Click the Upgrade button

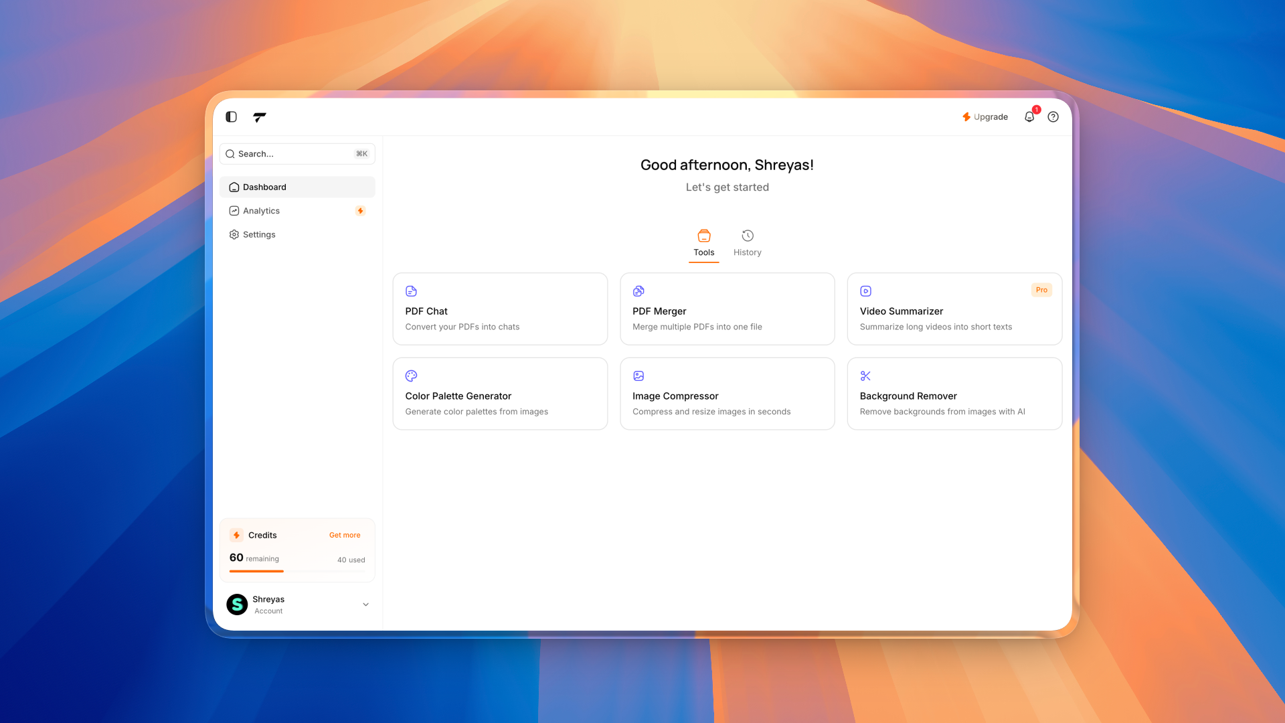point(984,117)
